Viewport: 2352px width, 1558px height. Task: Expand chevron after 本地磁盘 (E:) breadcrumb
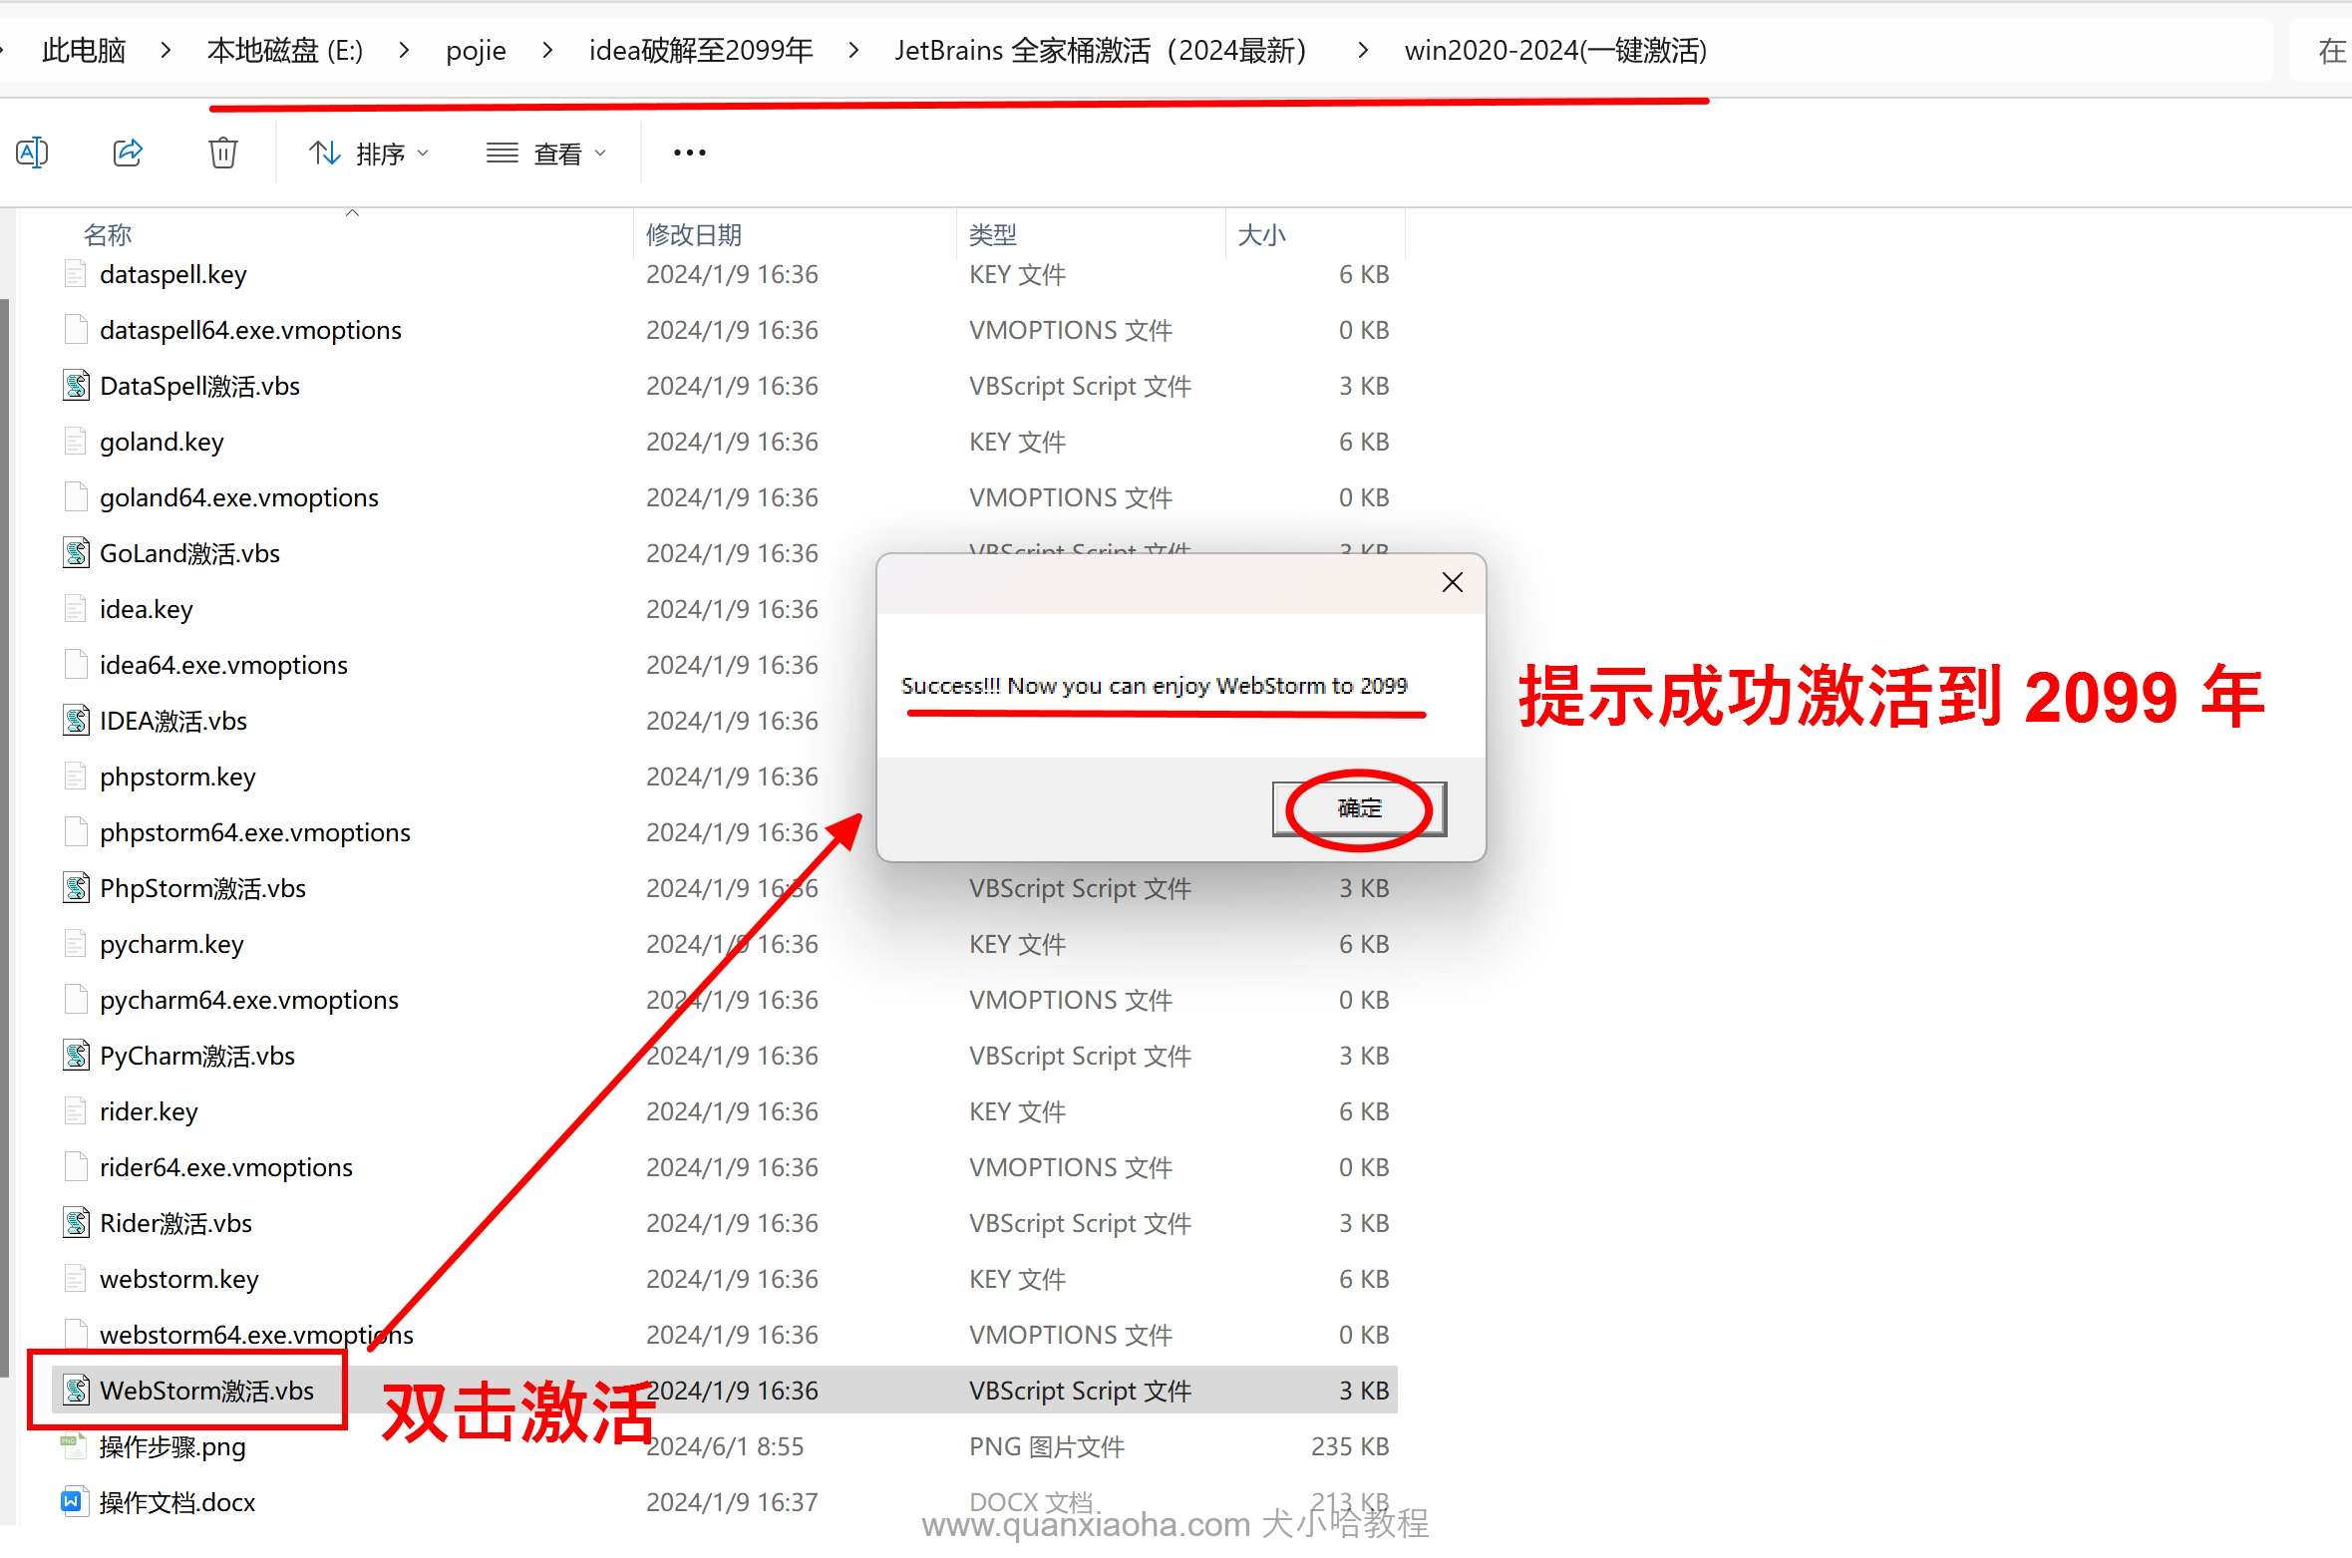click(404, 50)
